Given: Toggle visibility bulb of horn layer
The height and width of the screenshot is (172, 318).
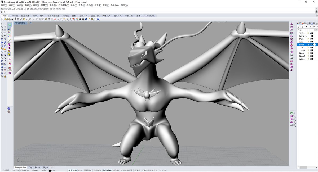Looking at the screenshot, I should coord(308,50).
